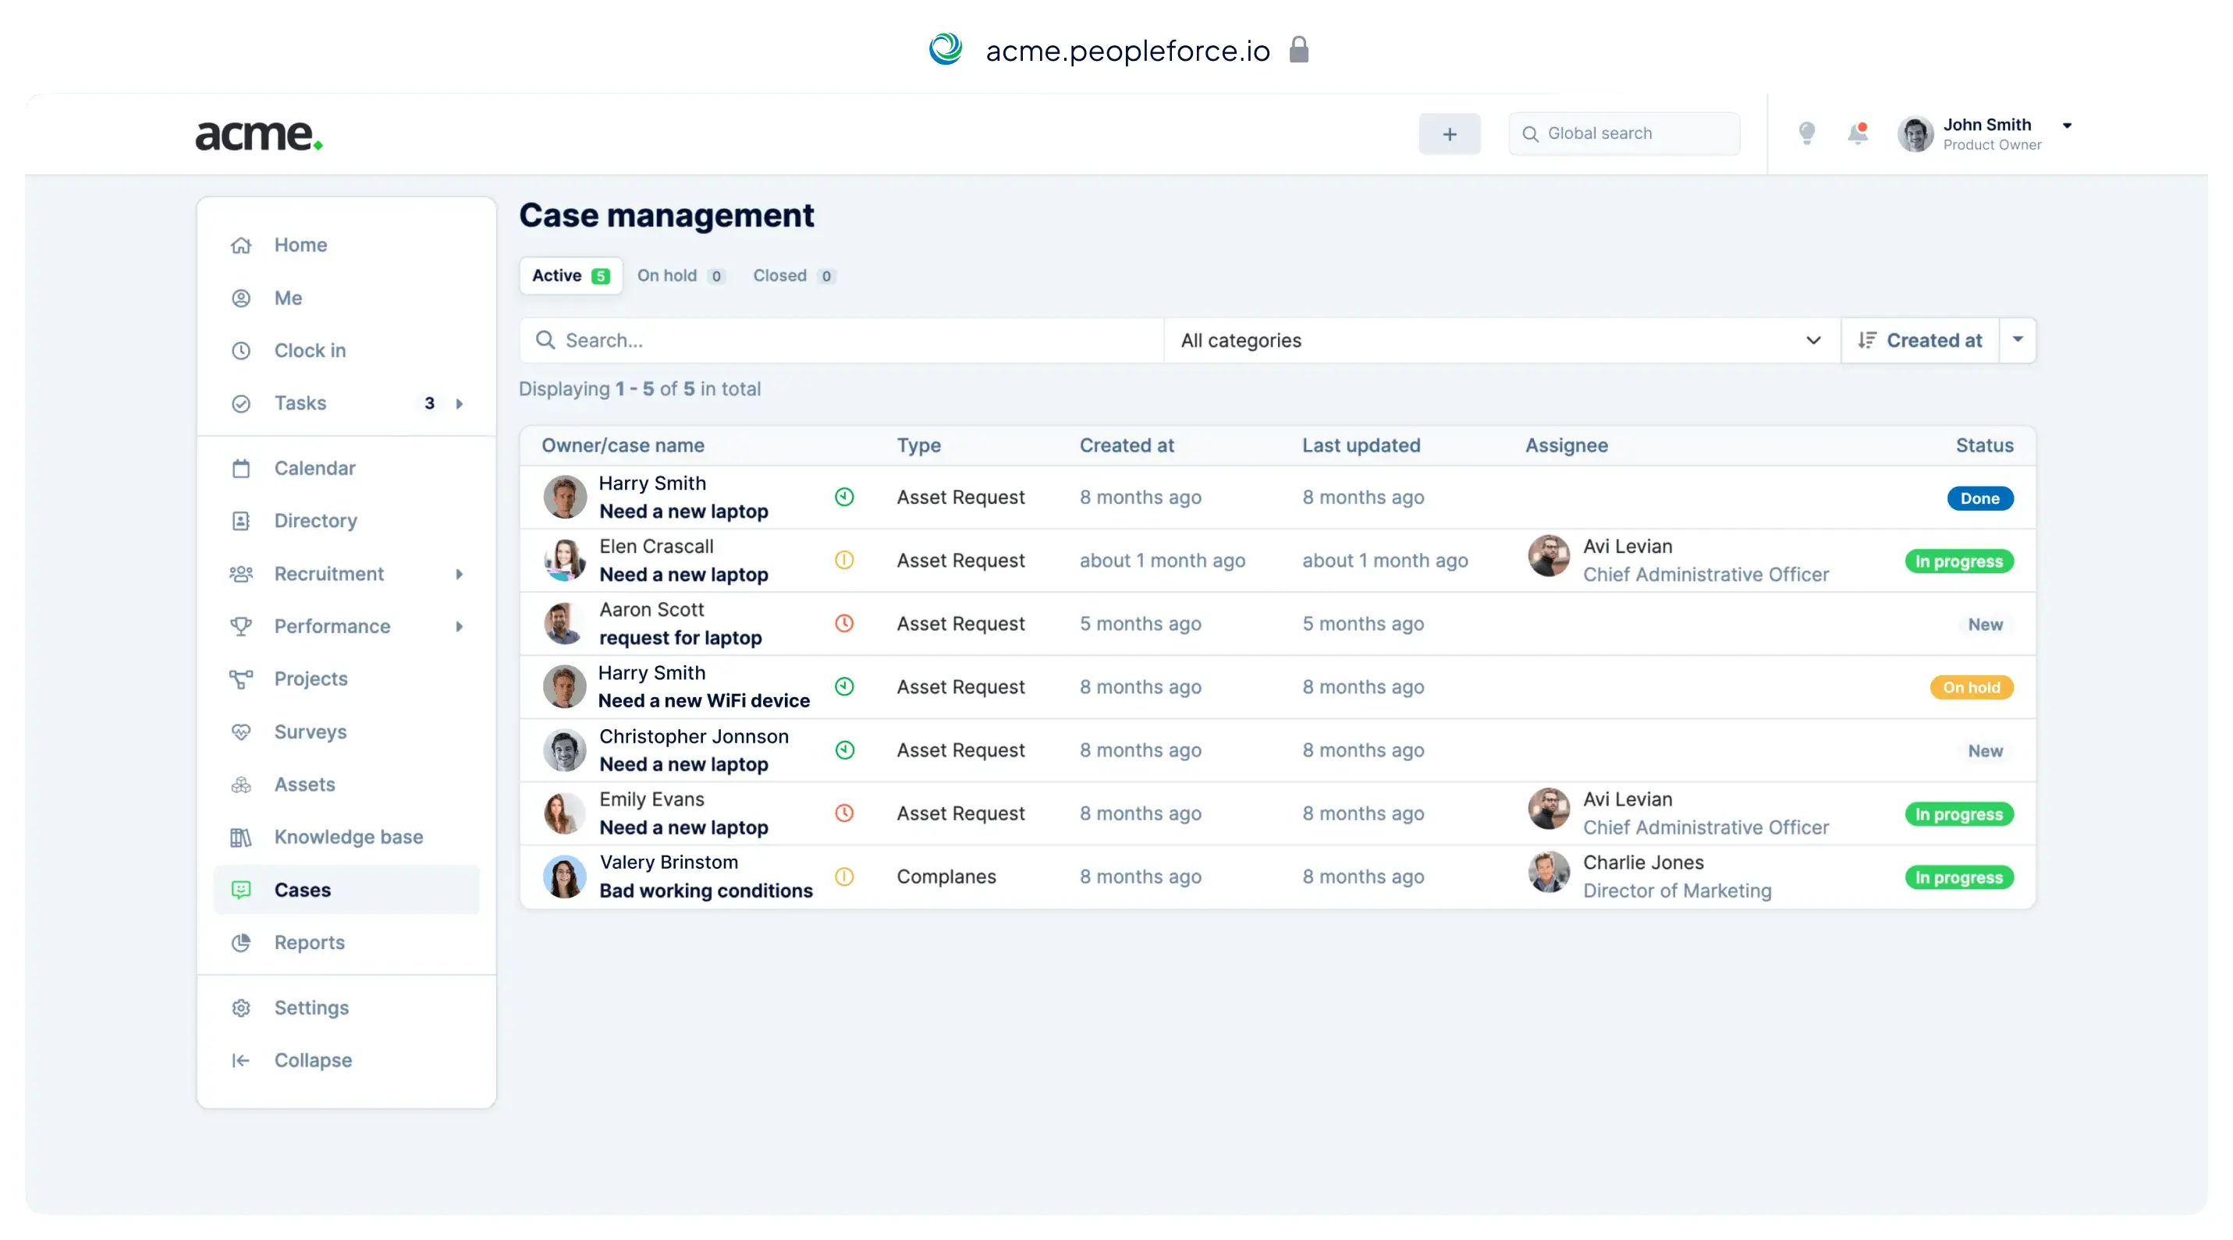Collapse the sidebar menu
This screenshot has height=1240, width=2233.
click(312, 1060)
